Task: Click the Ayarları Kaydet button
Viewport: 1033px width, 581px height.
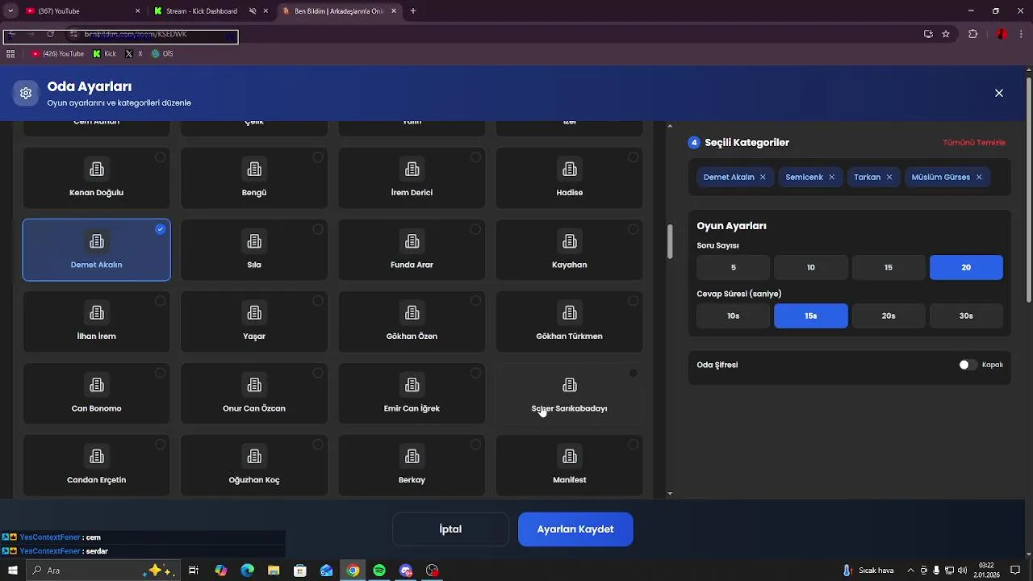Action: click(x=575, y=529)
